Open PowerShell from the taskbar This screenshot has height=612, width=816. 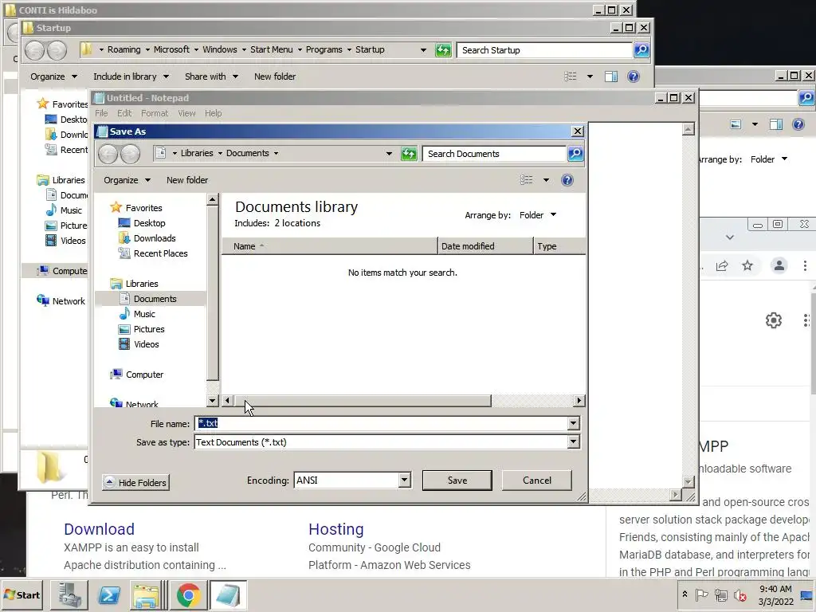click(x=108, y=594)
